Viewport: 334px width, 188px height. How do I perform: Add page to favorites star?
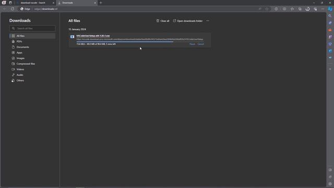coord(267,9)
